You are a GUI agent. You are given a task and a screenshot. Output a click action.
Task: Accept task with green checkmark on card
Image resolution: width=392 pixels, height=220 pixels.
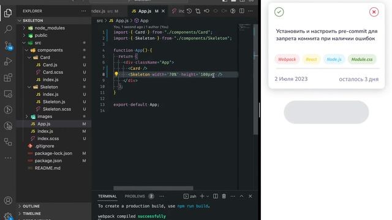tap(279, 12)
